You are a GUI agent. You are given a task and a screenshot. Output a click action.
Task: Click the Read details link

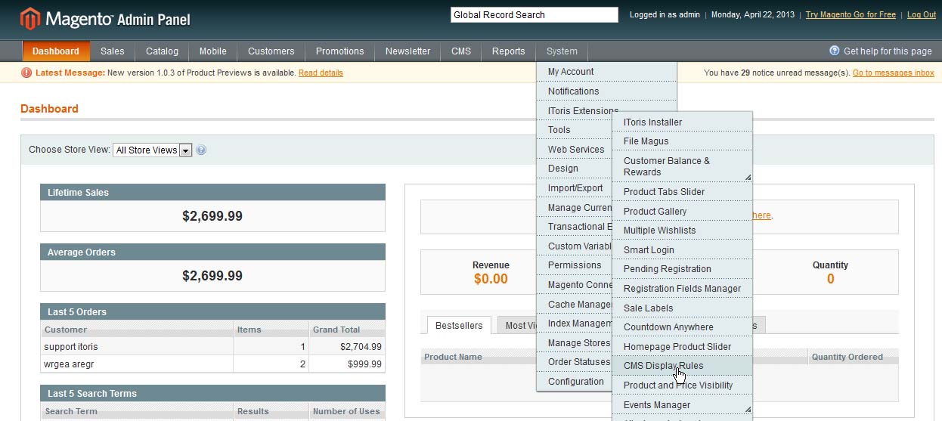click(321, 73)
